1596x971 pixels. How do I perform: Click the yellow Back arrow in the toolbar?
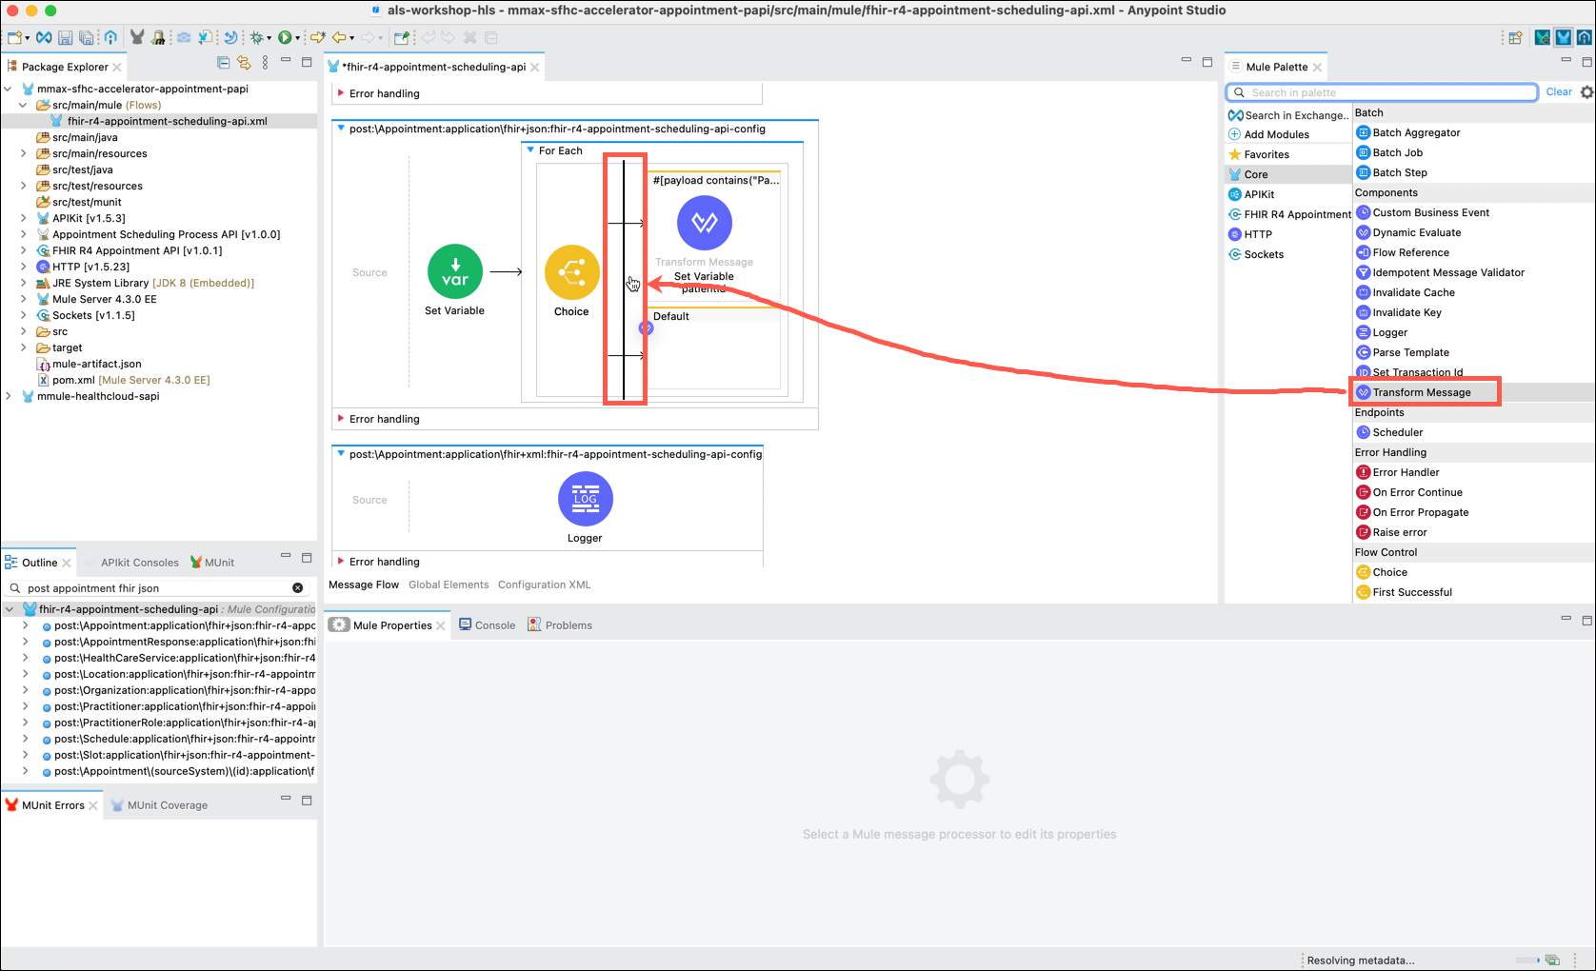point(338,38)
